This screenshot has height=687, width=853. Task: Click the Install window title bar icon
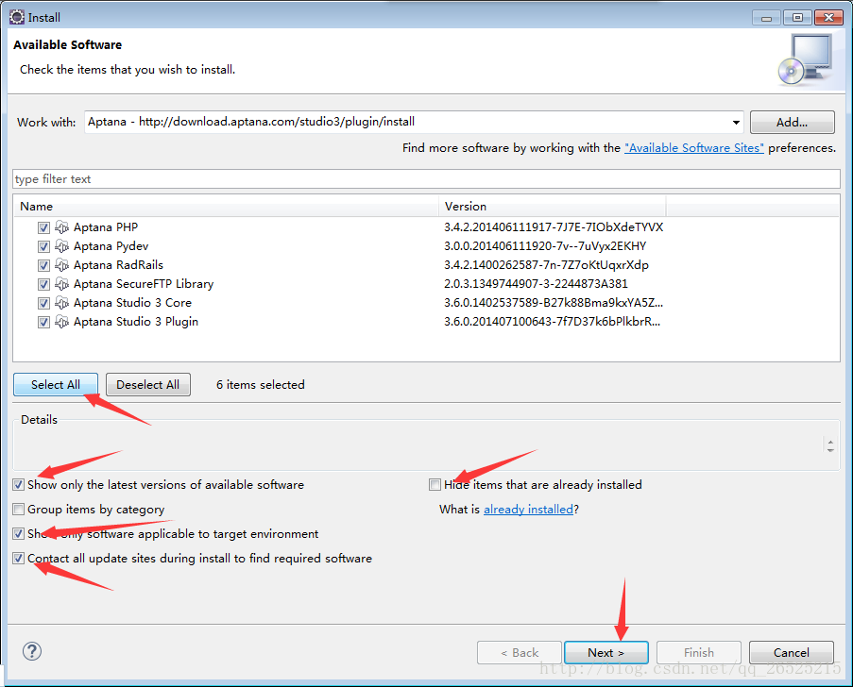pyautogui.click(x=17, y=17)
